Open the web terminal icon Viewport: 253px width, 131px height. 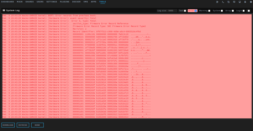coord(223,2)
